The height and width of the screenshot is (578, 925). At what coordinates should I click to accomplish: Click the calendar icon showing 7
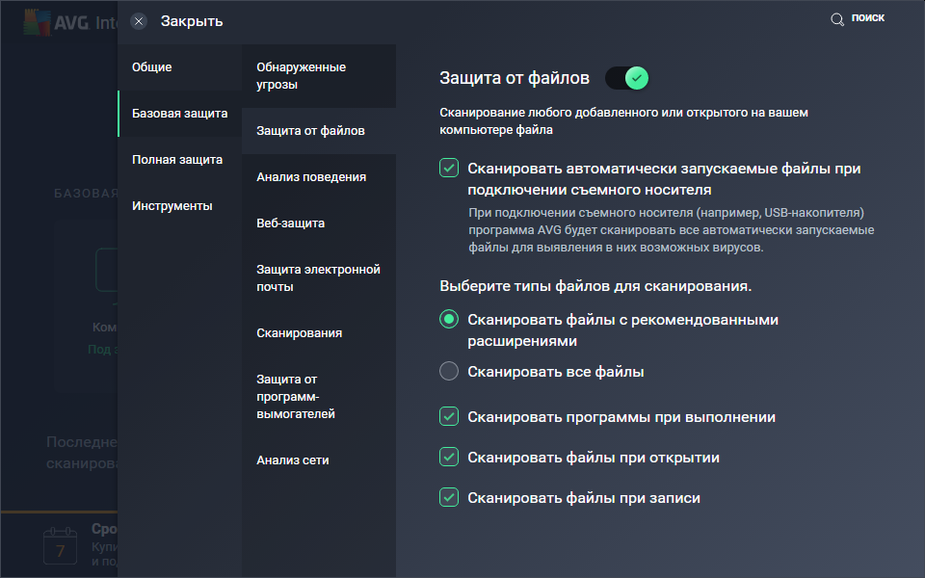(x=60, y=546)
